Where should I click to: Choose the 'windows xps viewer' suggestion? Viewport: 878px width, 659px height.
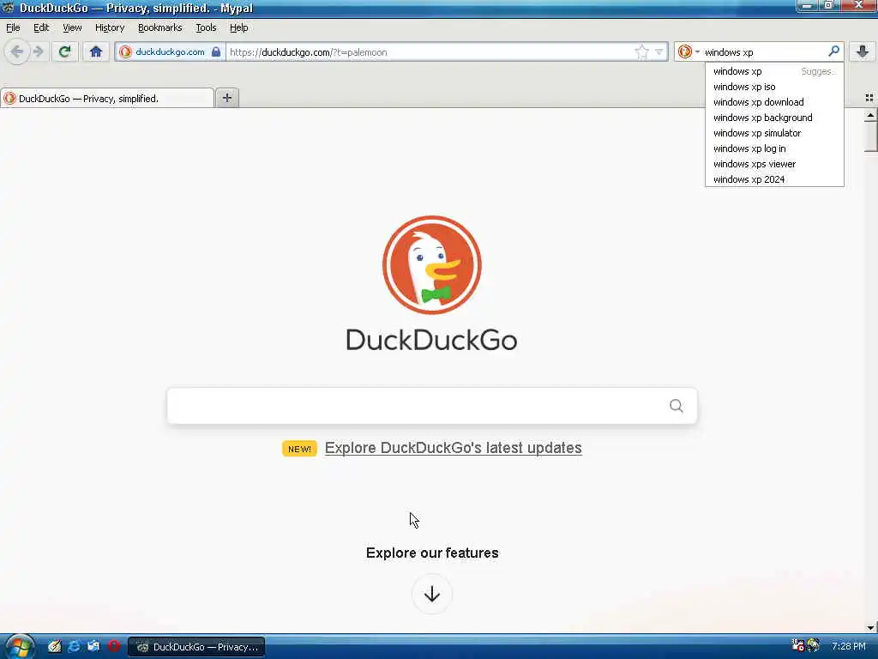(774, 164)
